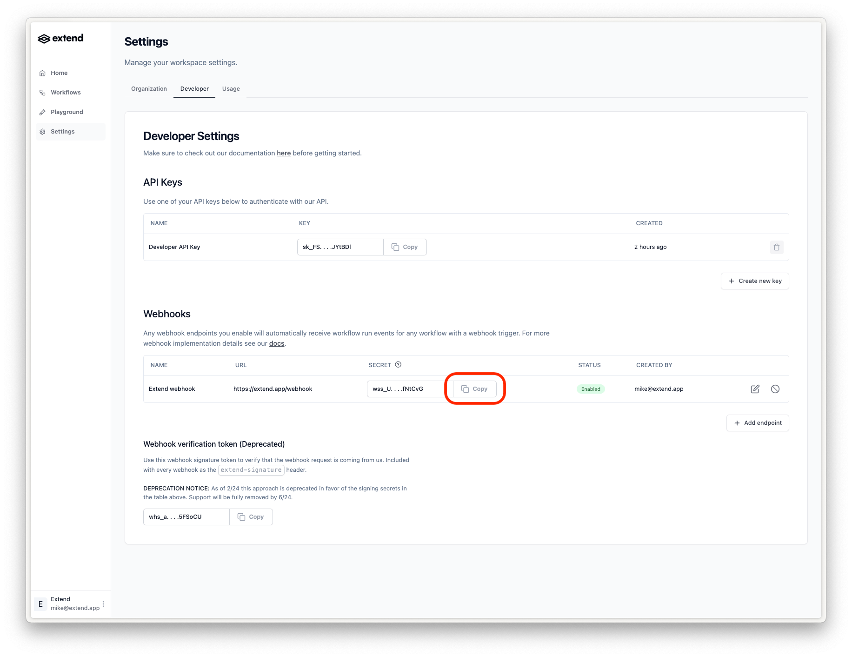
Task: Edit the Extend webhook with pencil icon
Action: [x=755, y=389]
